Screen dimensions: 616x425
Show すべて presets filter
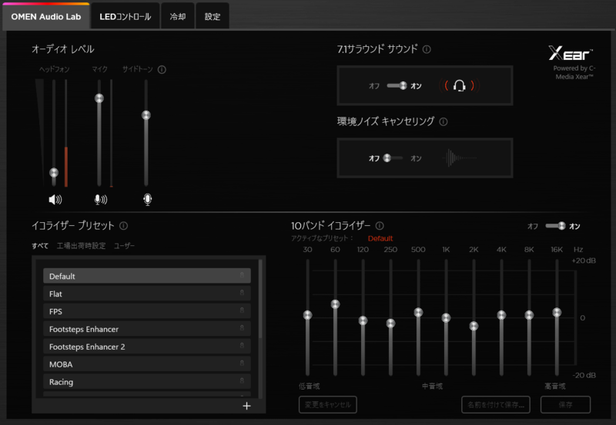(x=40, y=246)
